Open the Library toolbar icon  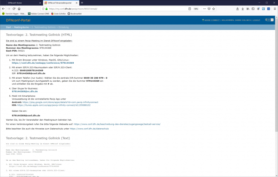click(248, 9)
